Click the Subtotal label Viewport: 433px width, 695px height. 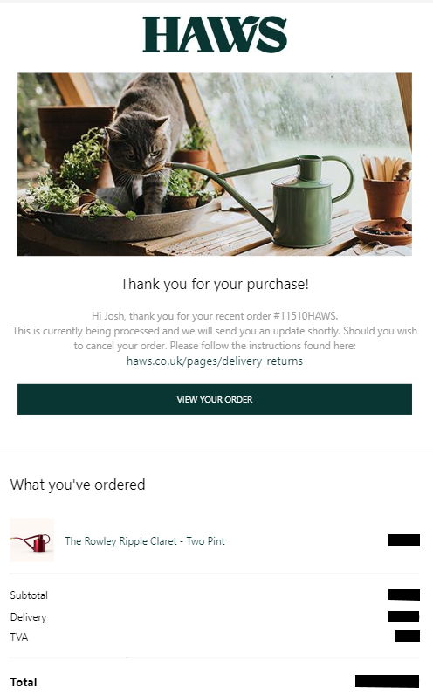click(29, 595)
